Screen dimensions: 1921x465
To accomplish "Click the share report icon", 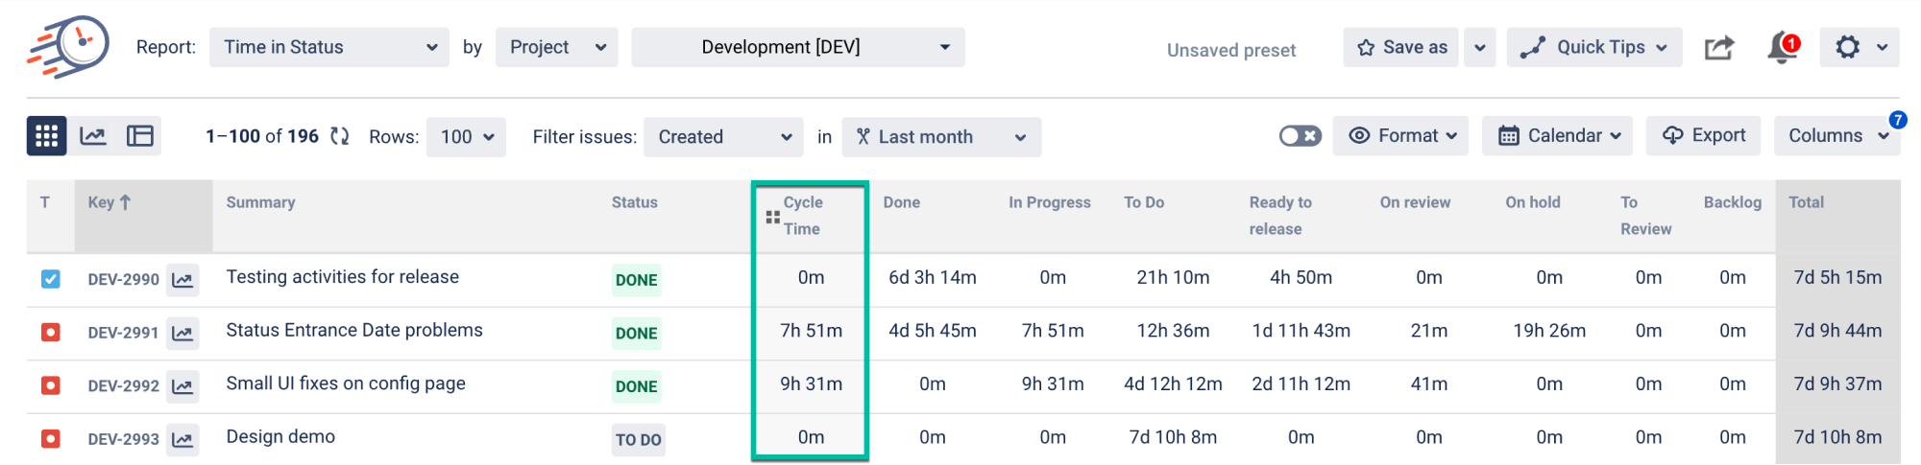I will click(1719, 47).
